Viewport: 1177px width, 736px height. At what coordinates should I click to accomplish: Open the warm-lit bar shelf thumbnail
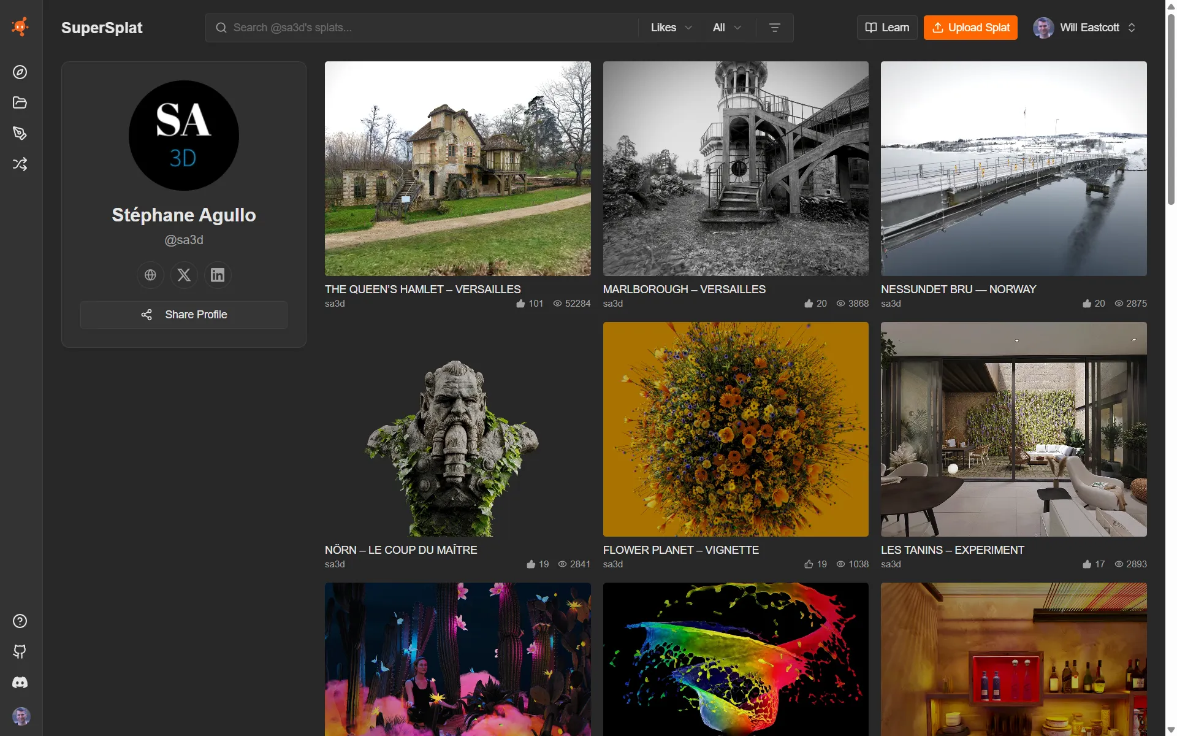tap(1014, 659)
